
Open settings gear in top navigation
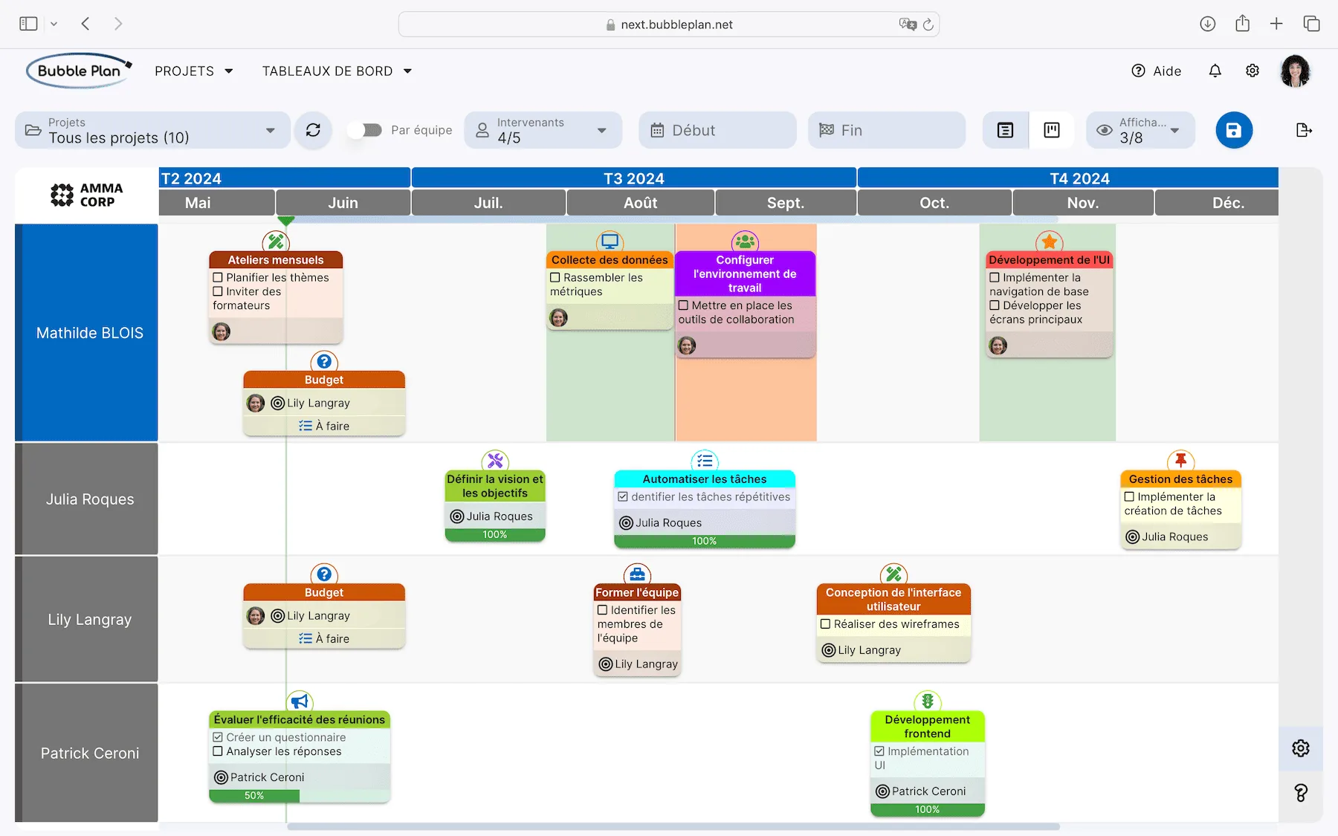(x=1253, y=71)
